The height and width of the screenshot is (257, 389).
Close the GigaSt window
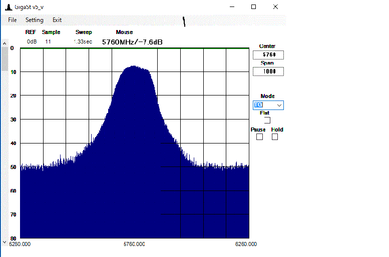coord(275,6)
